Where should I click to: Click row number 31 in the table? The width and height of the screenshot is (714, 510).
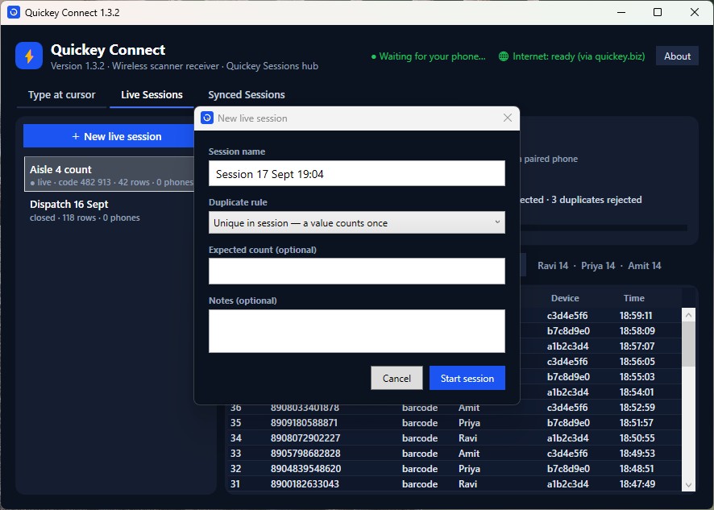coord(235,483)
